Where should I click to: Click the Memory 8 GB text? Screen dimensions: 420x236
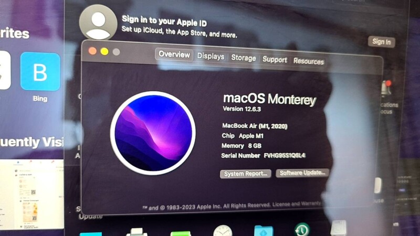pos(241,146)
